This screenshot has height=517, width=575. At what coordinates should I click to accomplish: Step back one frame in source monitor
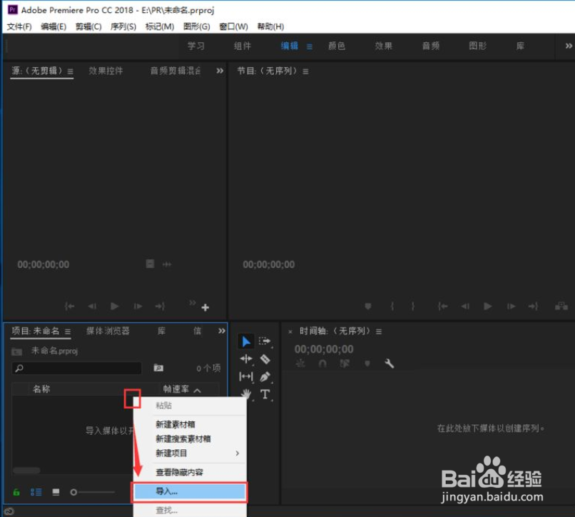pyautogui.click(x=92, y=306)
